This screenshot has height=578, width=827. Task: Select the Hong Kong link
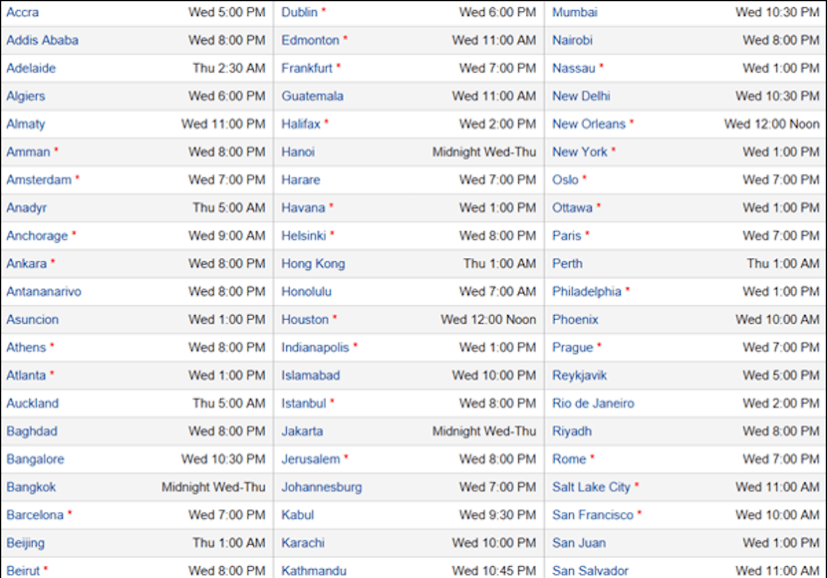click(x=313, y=264)
